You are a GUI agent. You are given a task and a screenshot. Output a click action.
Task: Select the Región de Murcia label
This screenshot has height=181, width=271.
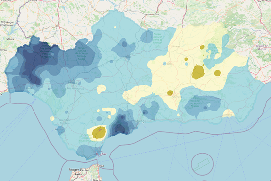(x=261, y=47)
